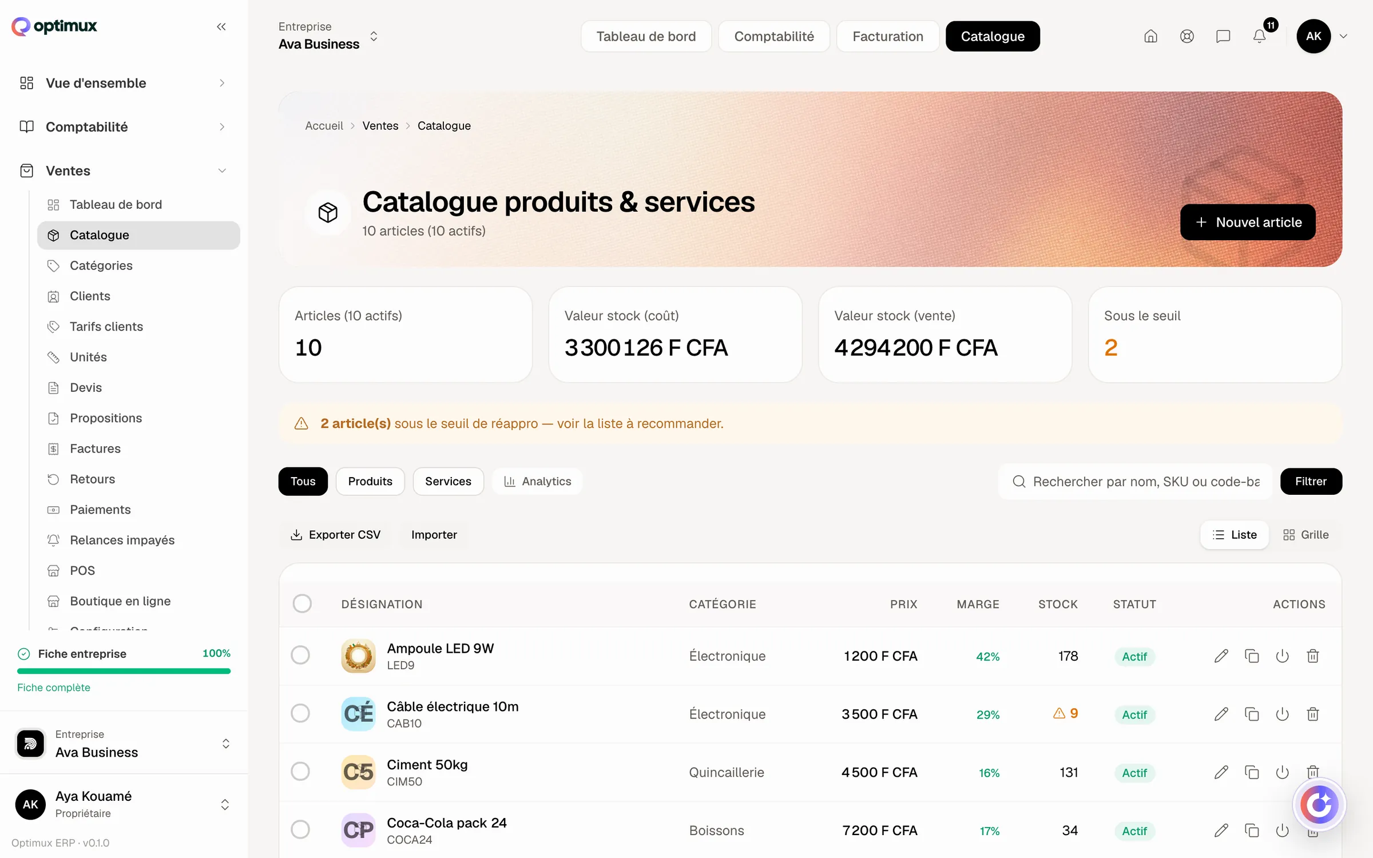Expand Vue d'ensemble in sidebar
The width and height of the screenshot is (1373, 858).
click(124, 83)
